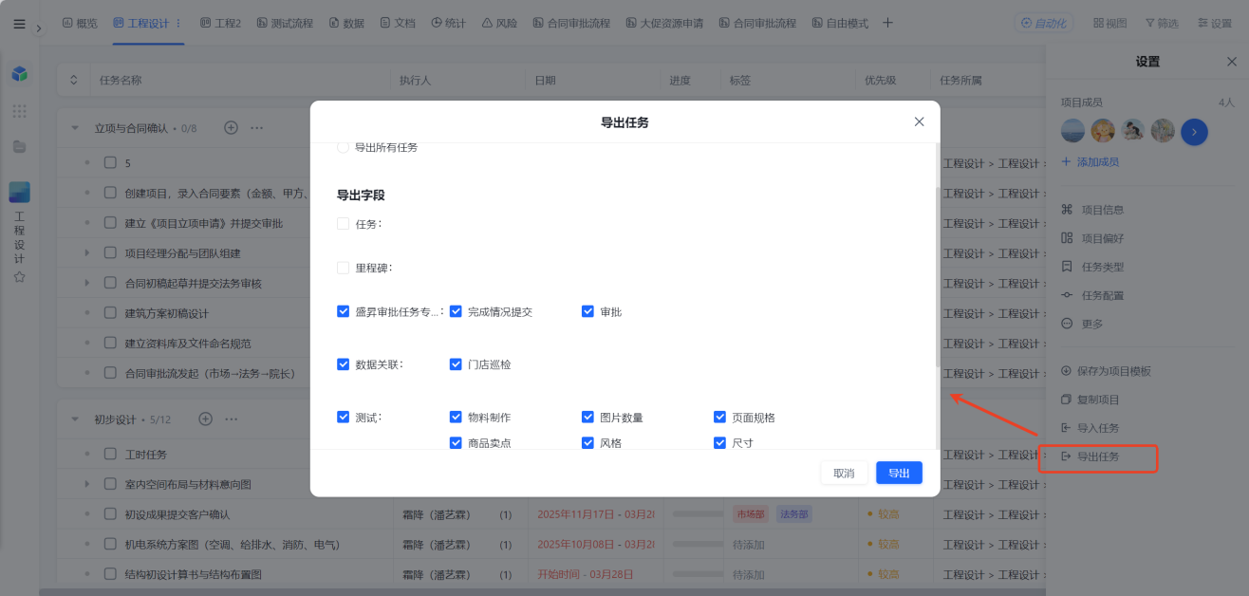Screen dimensions: 1249x596
Task: Uncheck the 数据关联 checkbox
Action: coord(343,364)
